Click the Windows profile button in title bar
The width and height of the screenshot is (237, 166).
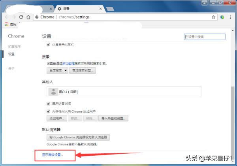tap(204, 3)
